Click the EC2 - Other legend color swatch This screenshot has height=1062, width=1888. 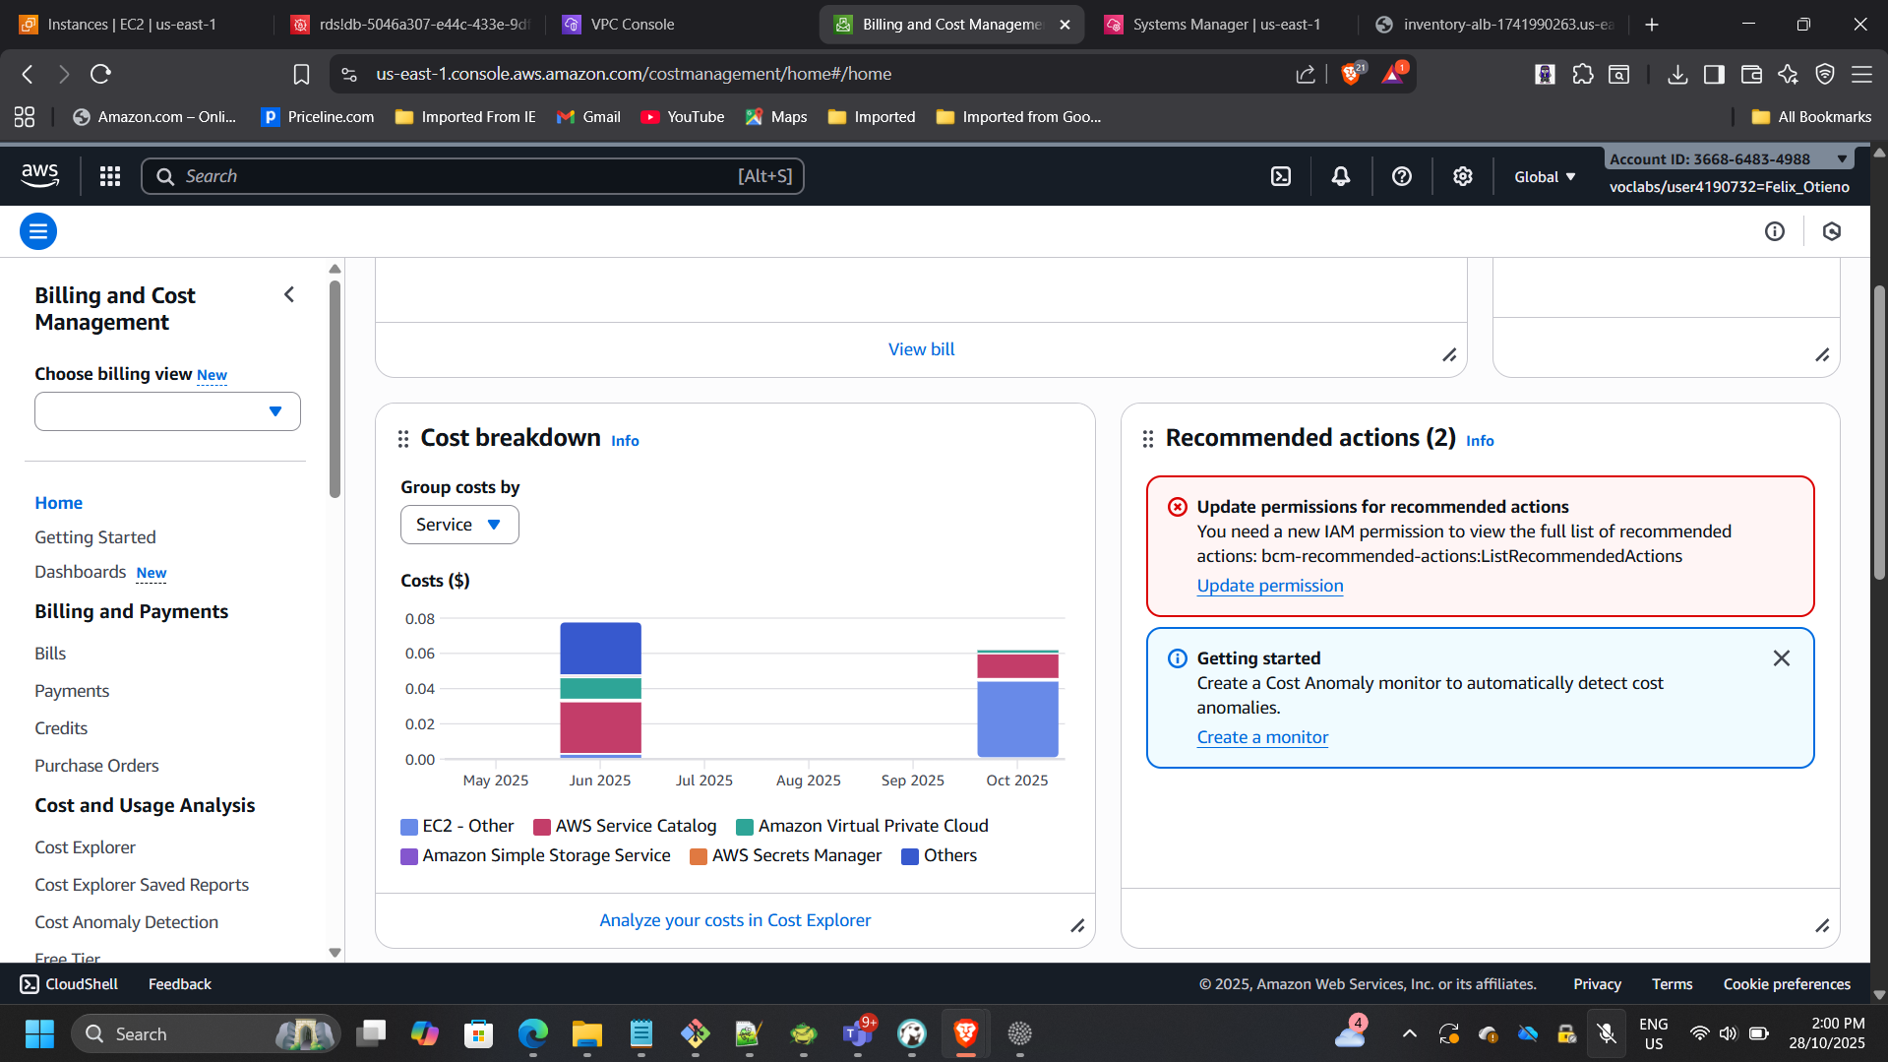(x=408, y=826)
